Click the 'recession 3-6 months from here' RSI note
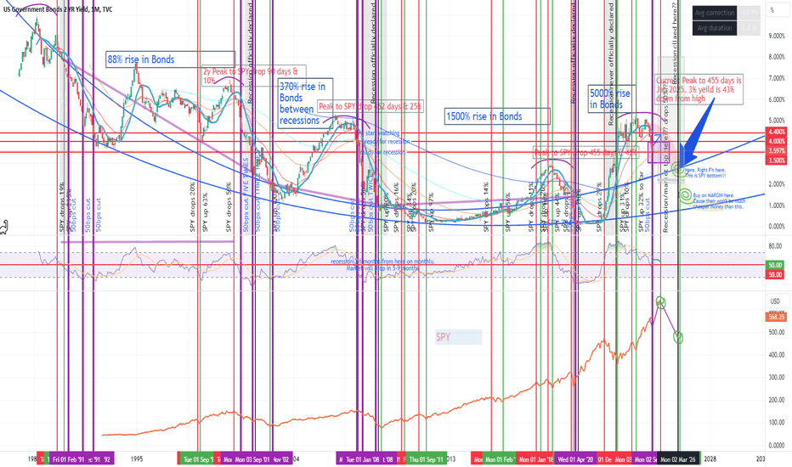 click(x=382, y=265)
